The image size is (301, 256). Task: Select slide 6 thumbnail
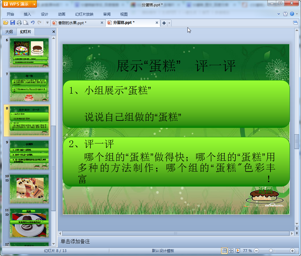tap(29, 53)
